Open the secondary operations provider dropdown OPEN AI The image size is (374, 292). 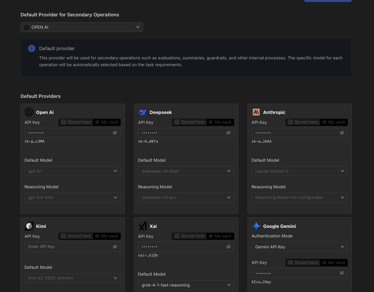click(82, 27)
